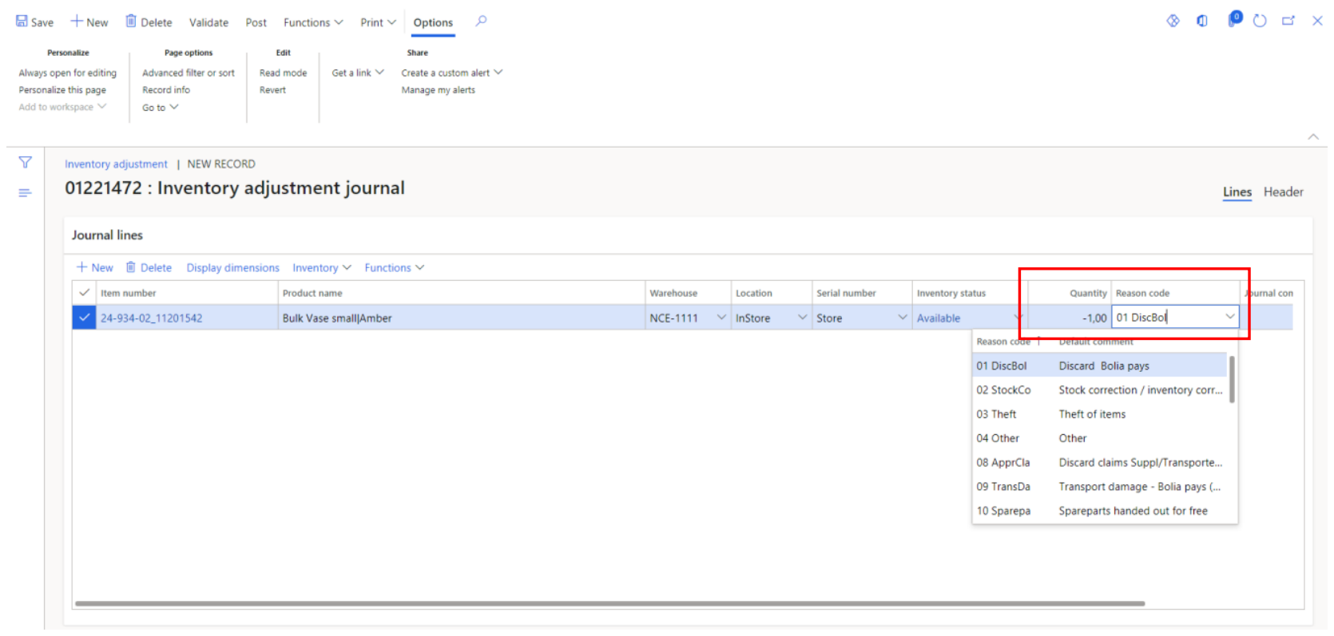Viewport: 1334px width, 636px height.
Task: Select reason code 03 Theft
Action: pyautogui.click(x=996, y=414)
